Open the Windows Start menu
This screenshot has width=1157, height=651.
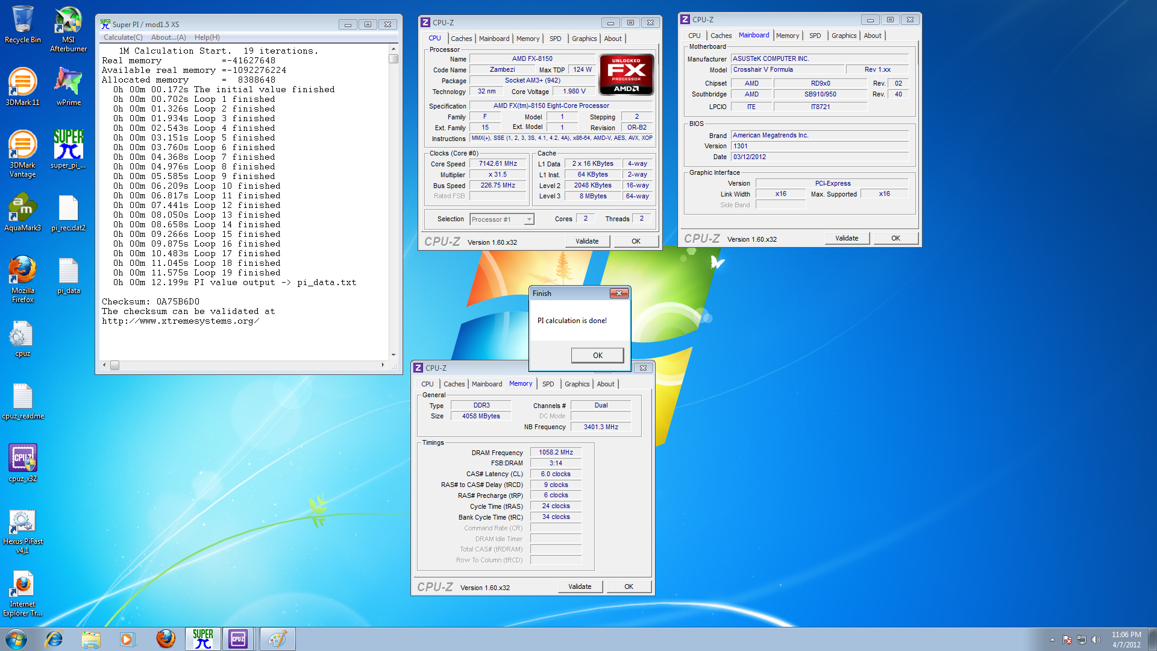tap(16, 639)
